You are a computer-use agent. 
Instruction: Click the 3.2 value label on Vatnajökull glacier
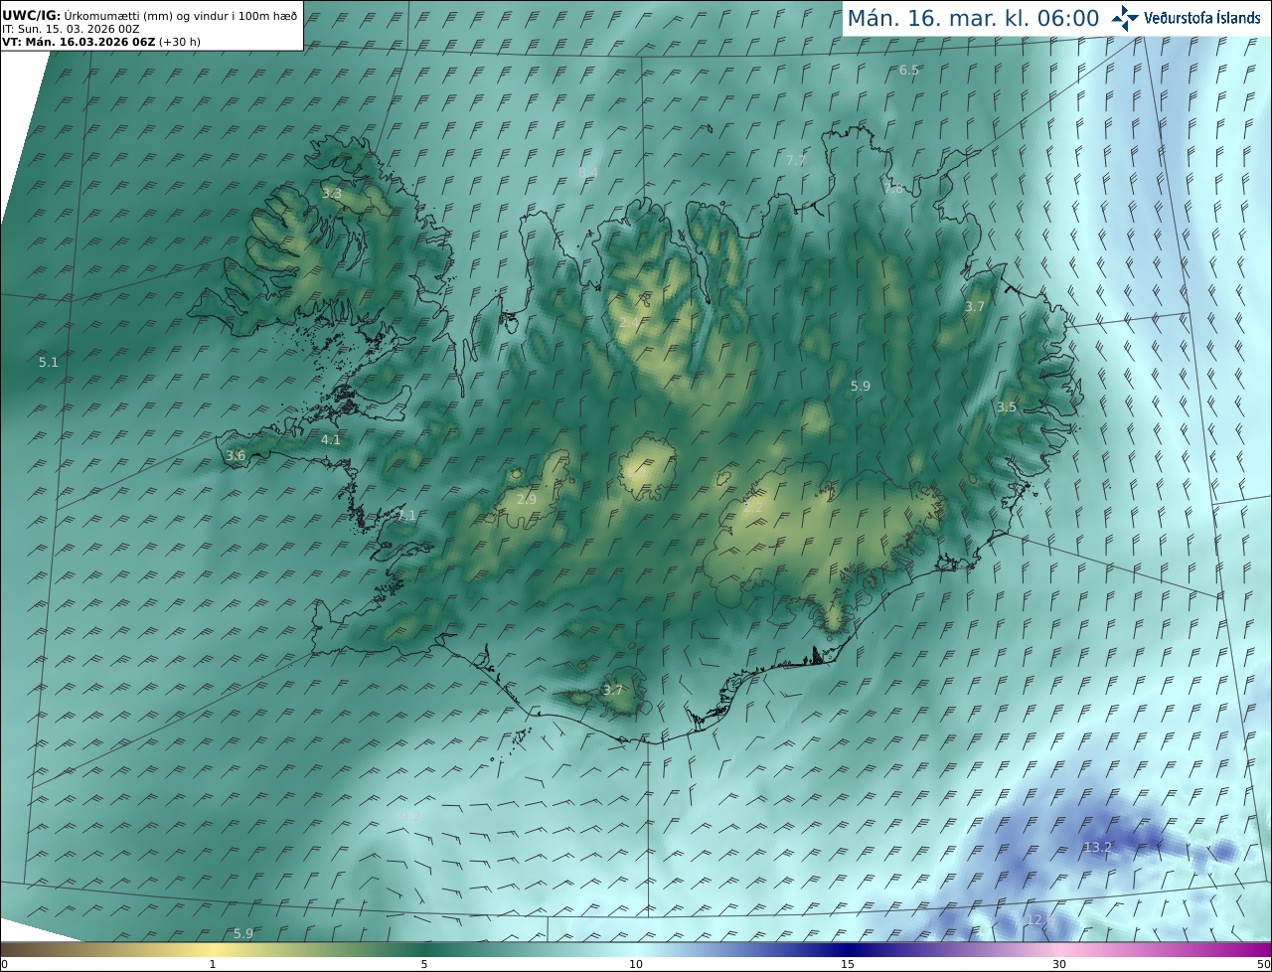coord(753,507)
